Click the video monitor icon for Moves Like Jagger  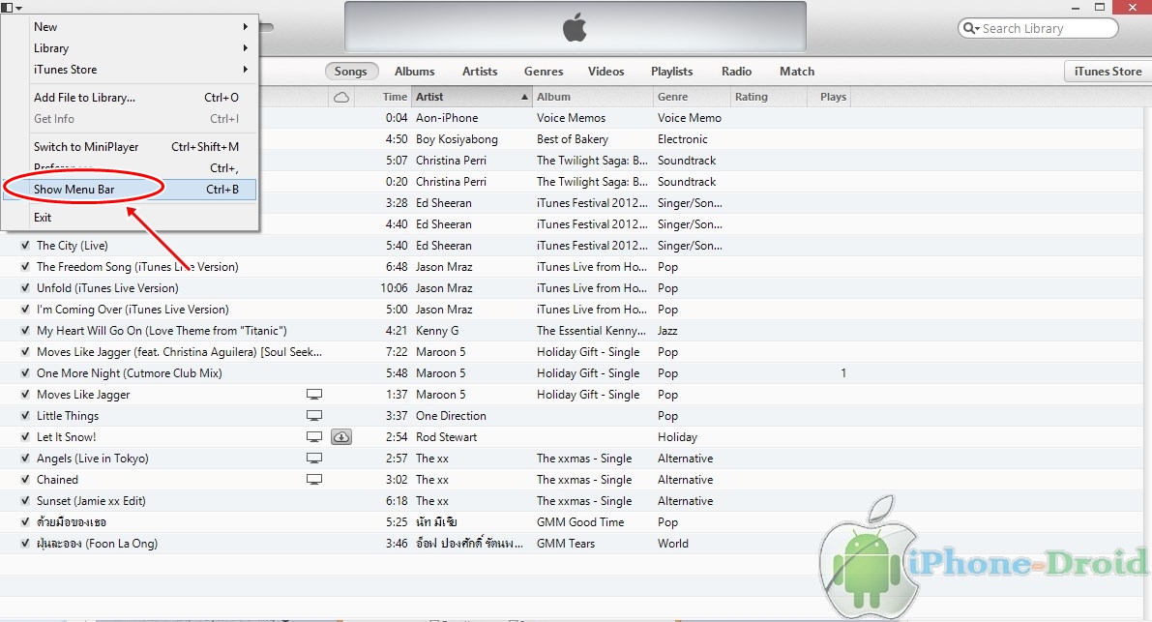[314, 395]
